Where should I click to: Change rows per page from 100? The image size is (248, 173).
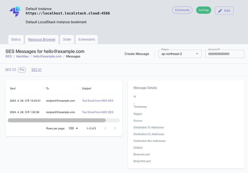pyautogui.click(x=73, y=128)
